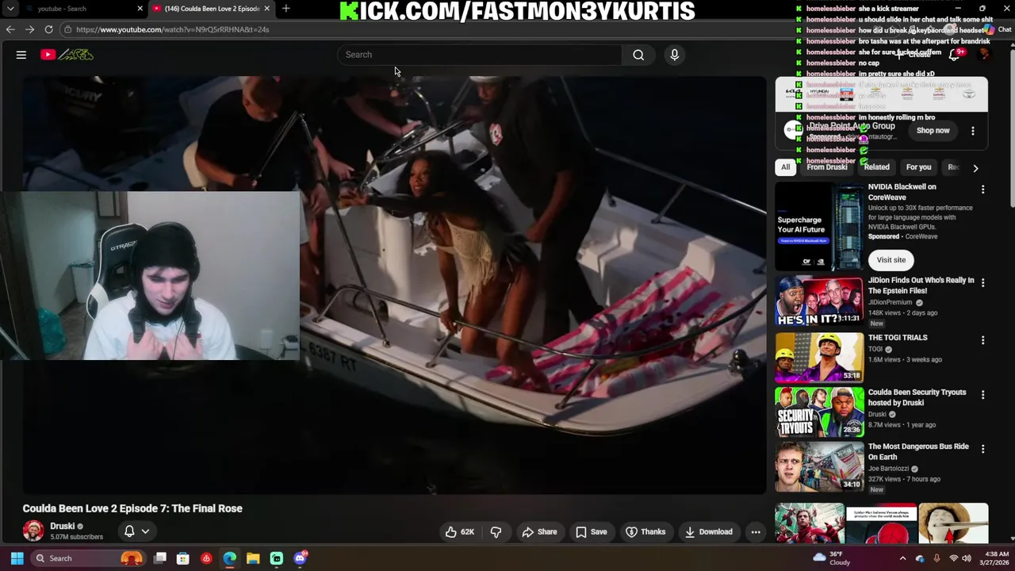Send Thanks to the creator
Image resolution: width=1015 pixels, height=571 pixels.
coord(645,532)
